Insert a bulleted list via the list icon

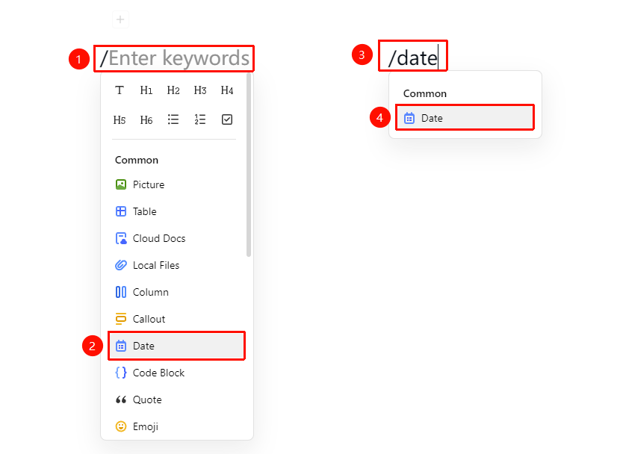173,119
